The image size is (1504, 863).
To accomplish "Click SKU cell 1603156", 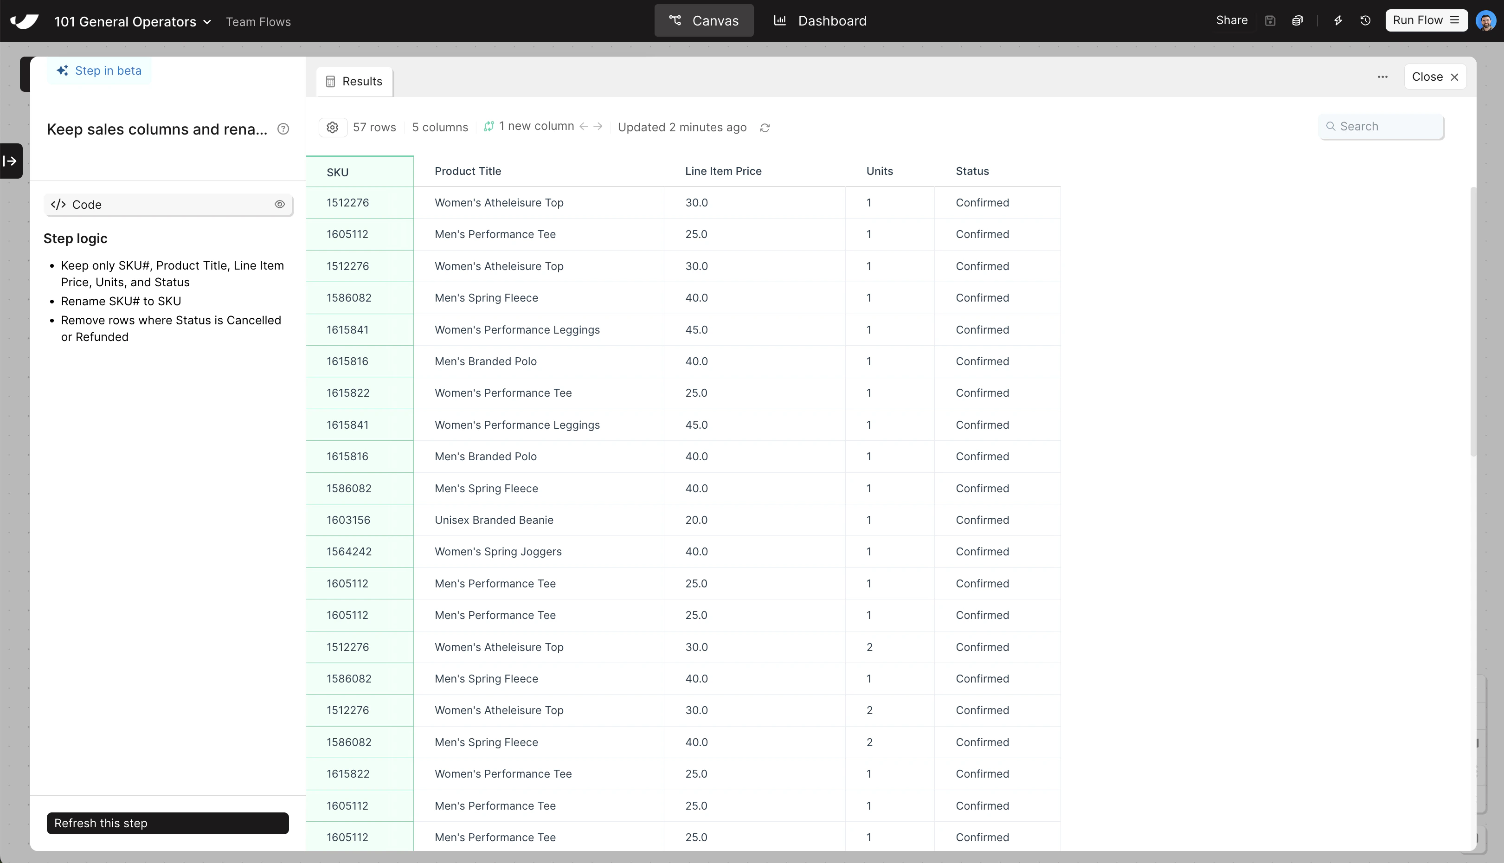I will (360, 520).
